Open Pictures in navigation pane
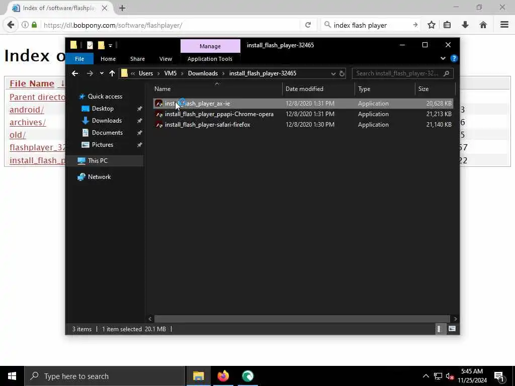Image resolution: width=515 pixels, height=386 pixels. coord(102,145)
